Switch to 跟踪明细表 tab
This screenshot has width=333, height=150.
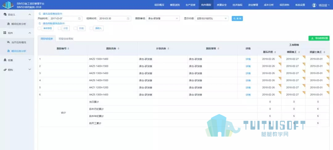click(x=47, y=39)
